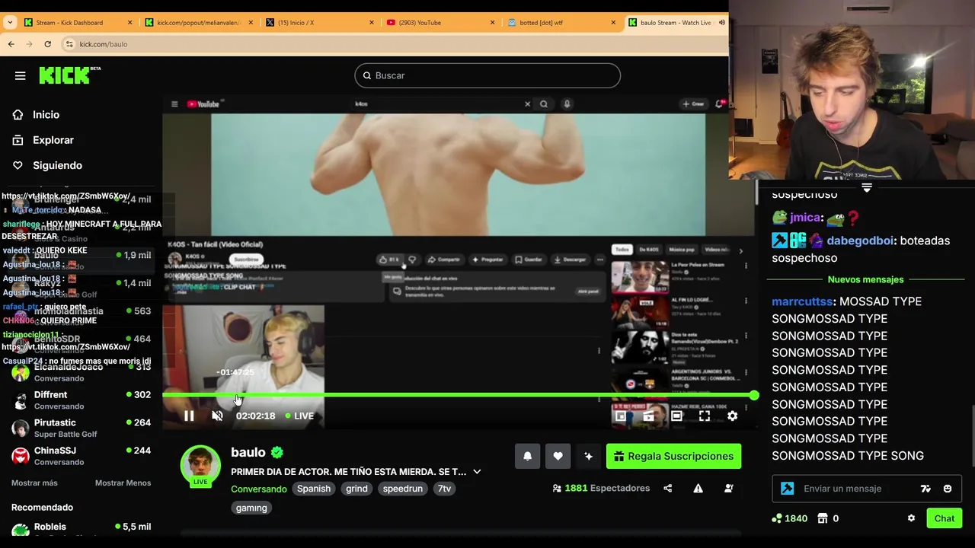Seek along the green stream progress bar
This screenshot has height=548, width=975.
point(460,395)
